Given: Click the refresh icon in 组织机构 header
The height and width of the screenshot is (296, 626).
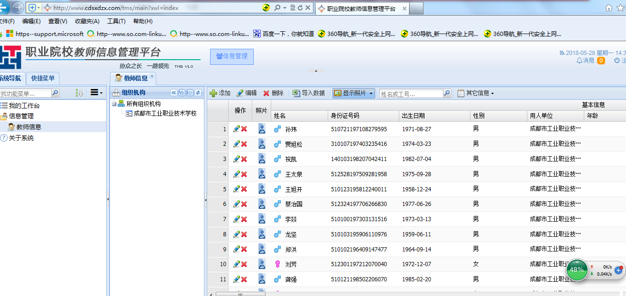Looking at the screenshot, I should [198, 93].
